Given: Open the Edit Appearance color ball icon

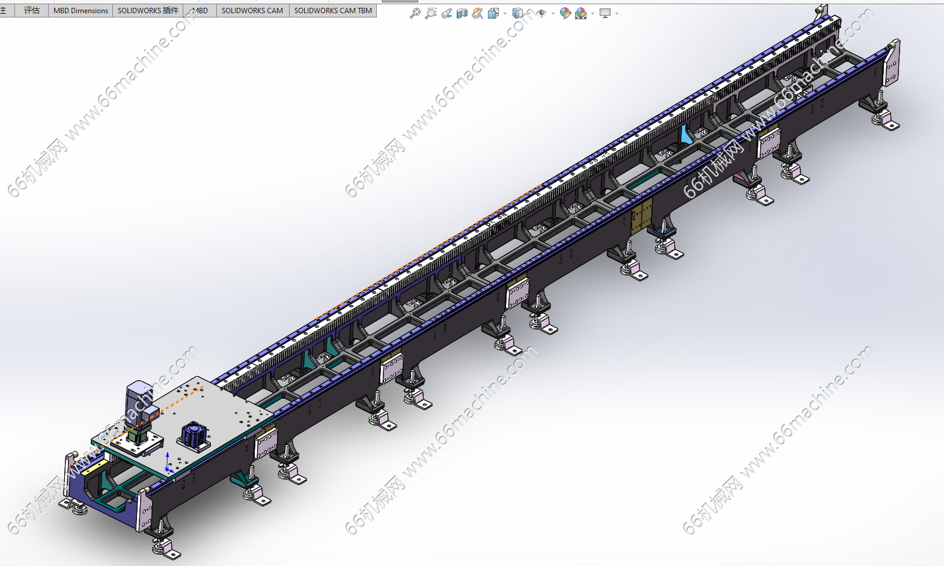Looking at the screenshot, I should click(x=565, y=13).
